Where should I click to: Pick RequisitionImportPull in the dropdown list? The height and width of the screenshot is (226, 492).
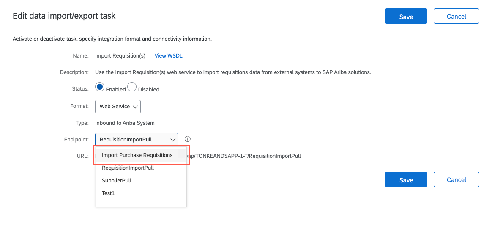pyautogui.click(x=128, y=168)
